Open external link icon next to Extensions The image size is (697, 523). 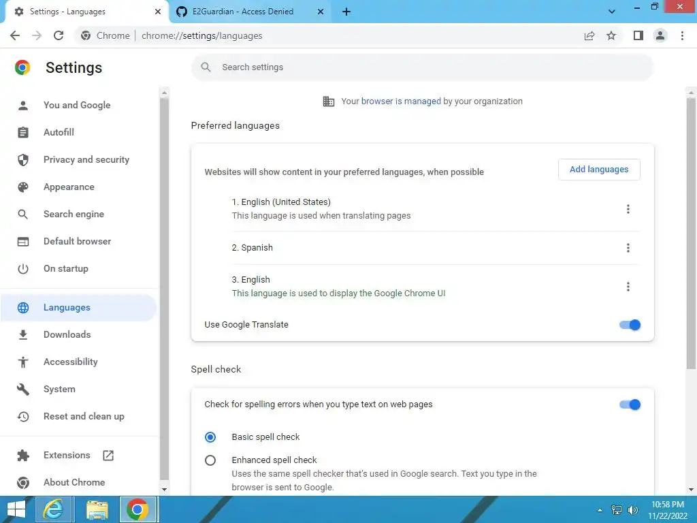tap(108, 455)
